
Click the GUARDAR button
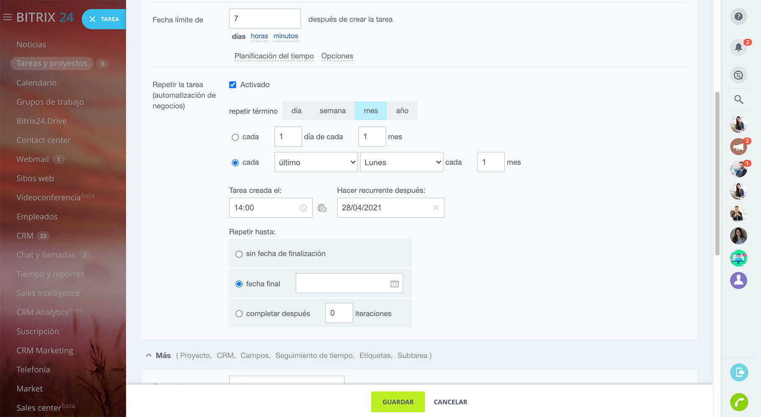pyautogui.click(x=397, y=402)
